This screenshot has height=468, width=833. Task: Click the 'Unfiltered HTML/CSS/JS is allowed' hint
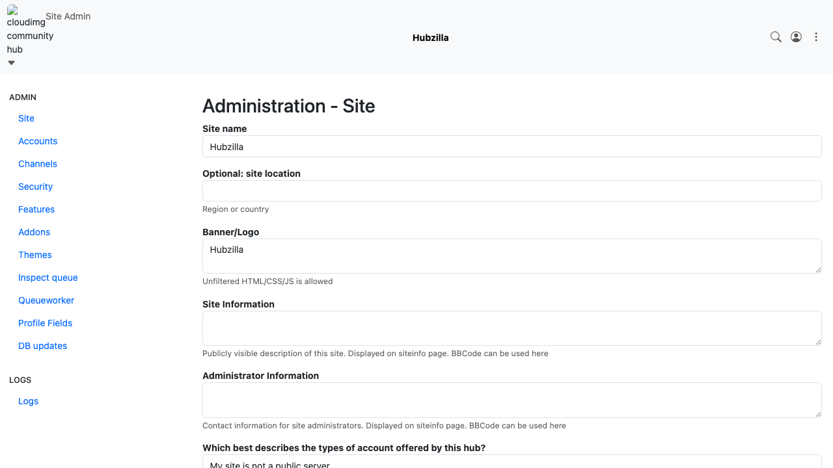(267, 281)
